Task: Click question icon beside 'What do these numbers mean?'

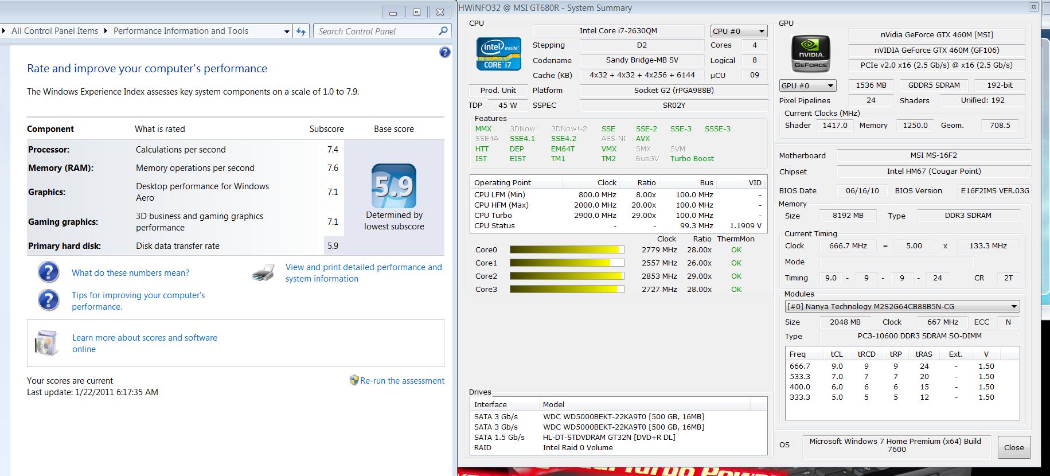Action: (x=49, y=272)
